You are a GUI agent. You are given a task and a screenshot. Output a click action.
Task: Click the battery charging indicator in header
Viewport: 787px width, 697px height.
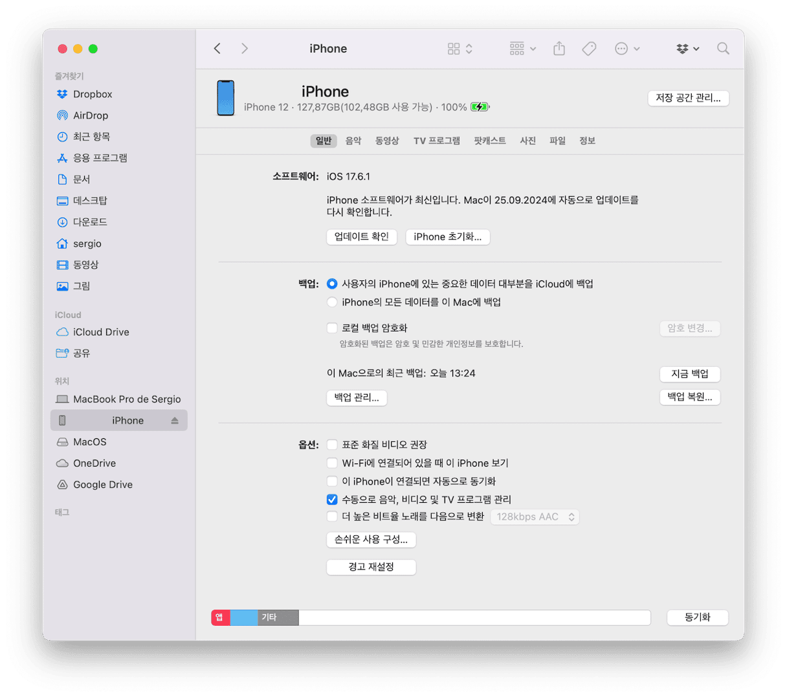[x=480, y=107]
